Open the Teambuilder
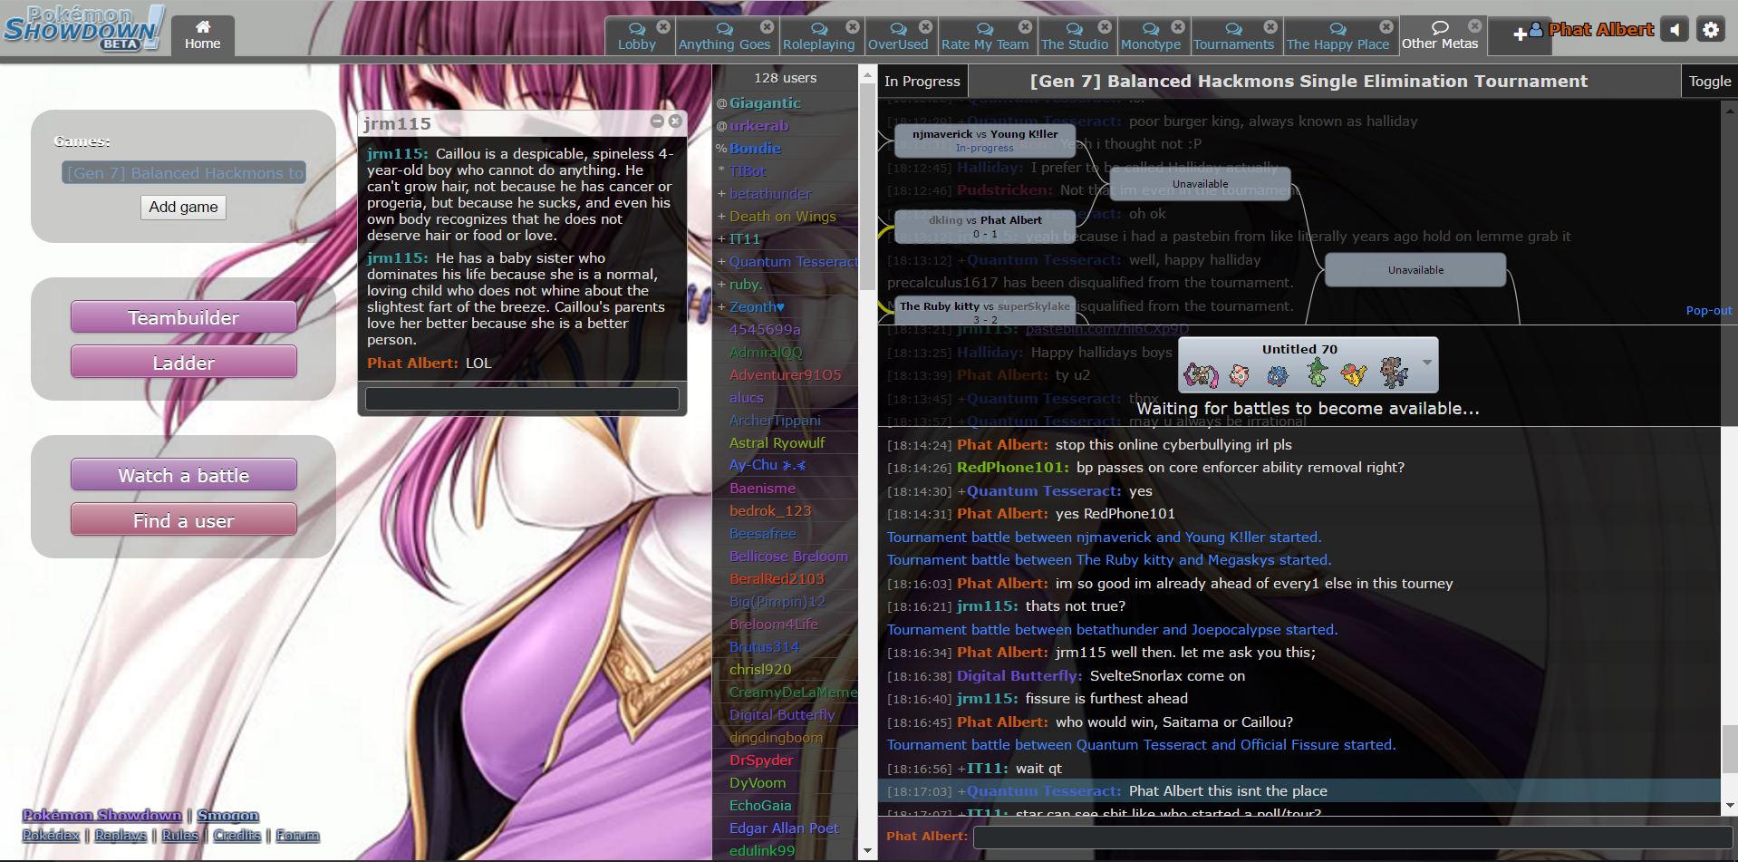This screenshot has height=862, width=1738. (184, 317)
